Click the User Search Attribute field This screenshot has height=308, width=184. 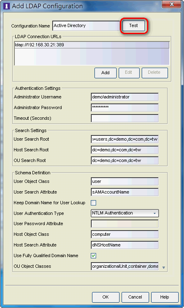click(x=125, y=192)
